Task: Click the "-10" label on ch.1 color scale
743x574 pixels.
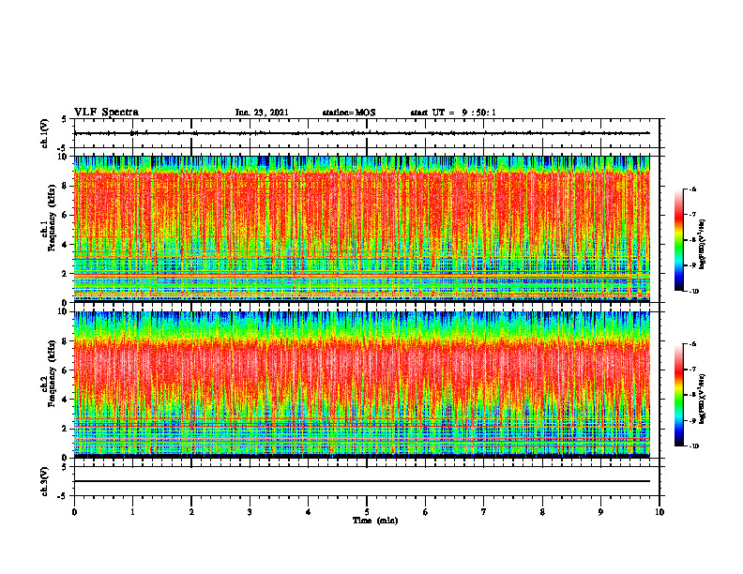Action: (693, 292)
